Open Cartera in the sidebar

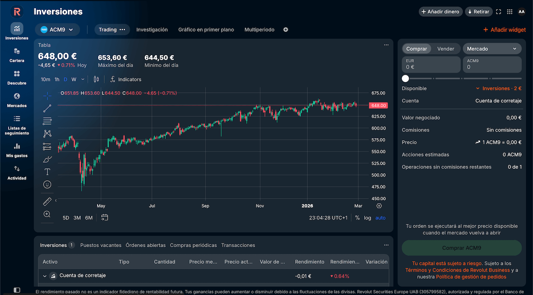(17, 55)
